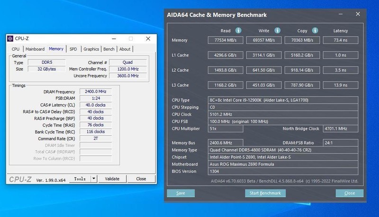
Task: Click the L1 Cache Write value 3114.1 GB/s
Action: pyautogui.click(x=264, y=55)
